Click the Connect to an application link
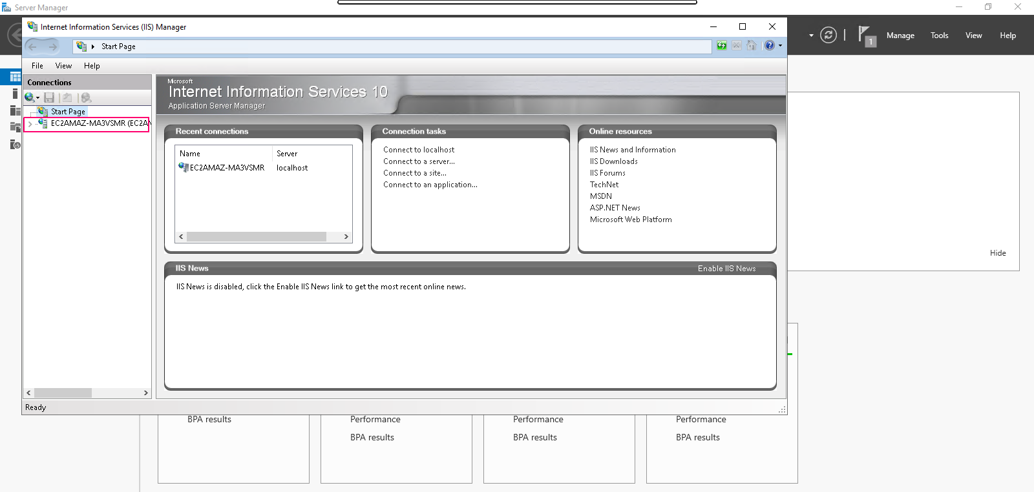 click(x=430, y=185)
